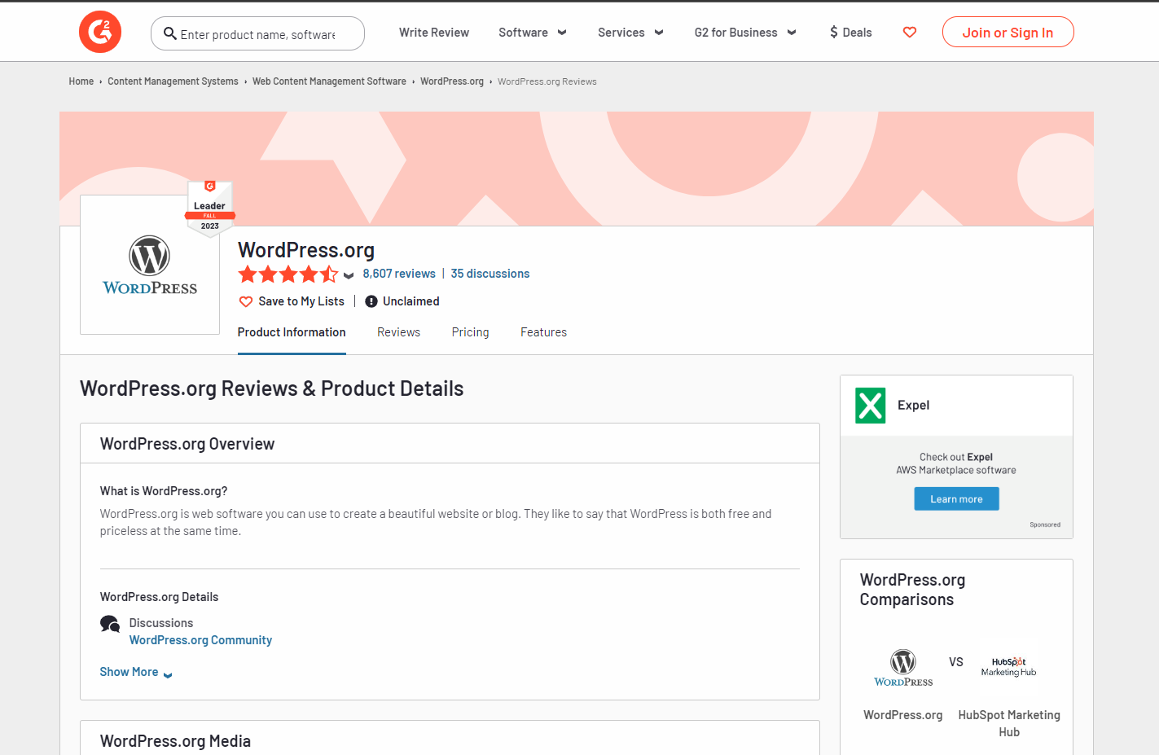Click the HubSpot Marketing Hub logo

(x=1008, y=667)
